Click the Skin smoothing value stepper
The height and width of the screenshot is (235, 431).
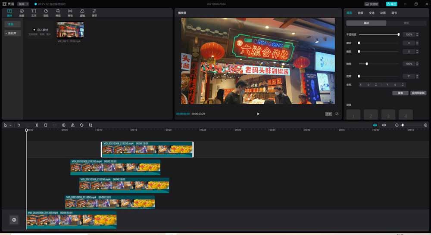click(417, 43)
